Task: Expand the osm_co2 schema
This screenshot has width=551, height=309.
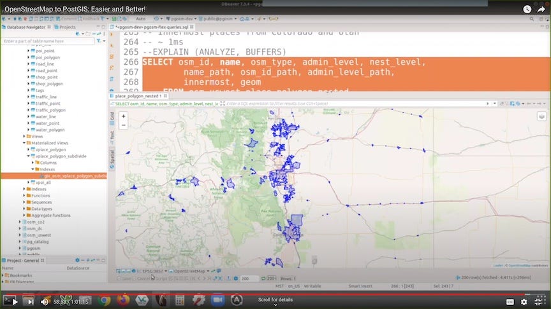Action: click(20, 222)
